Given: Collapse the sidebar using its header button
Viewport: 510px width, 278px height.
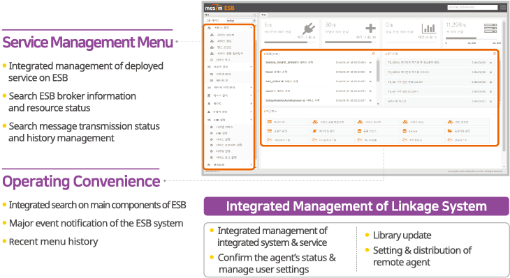Looking at the screenshot, I should (x=255, y=15).
